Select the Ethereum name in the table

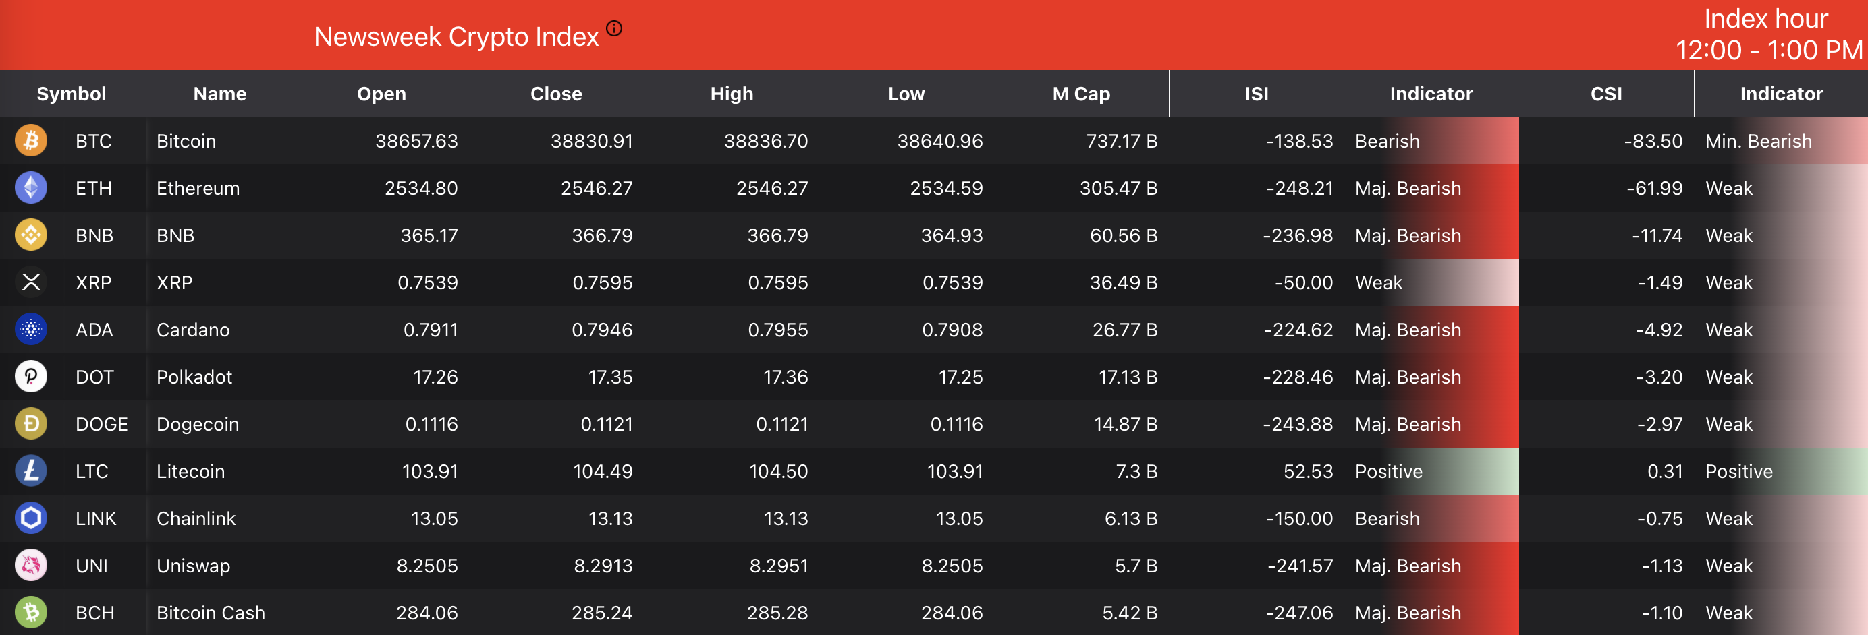click(x=198, y=188)
